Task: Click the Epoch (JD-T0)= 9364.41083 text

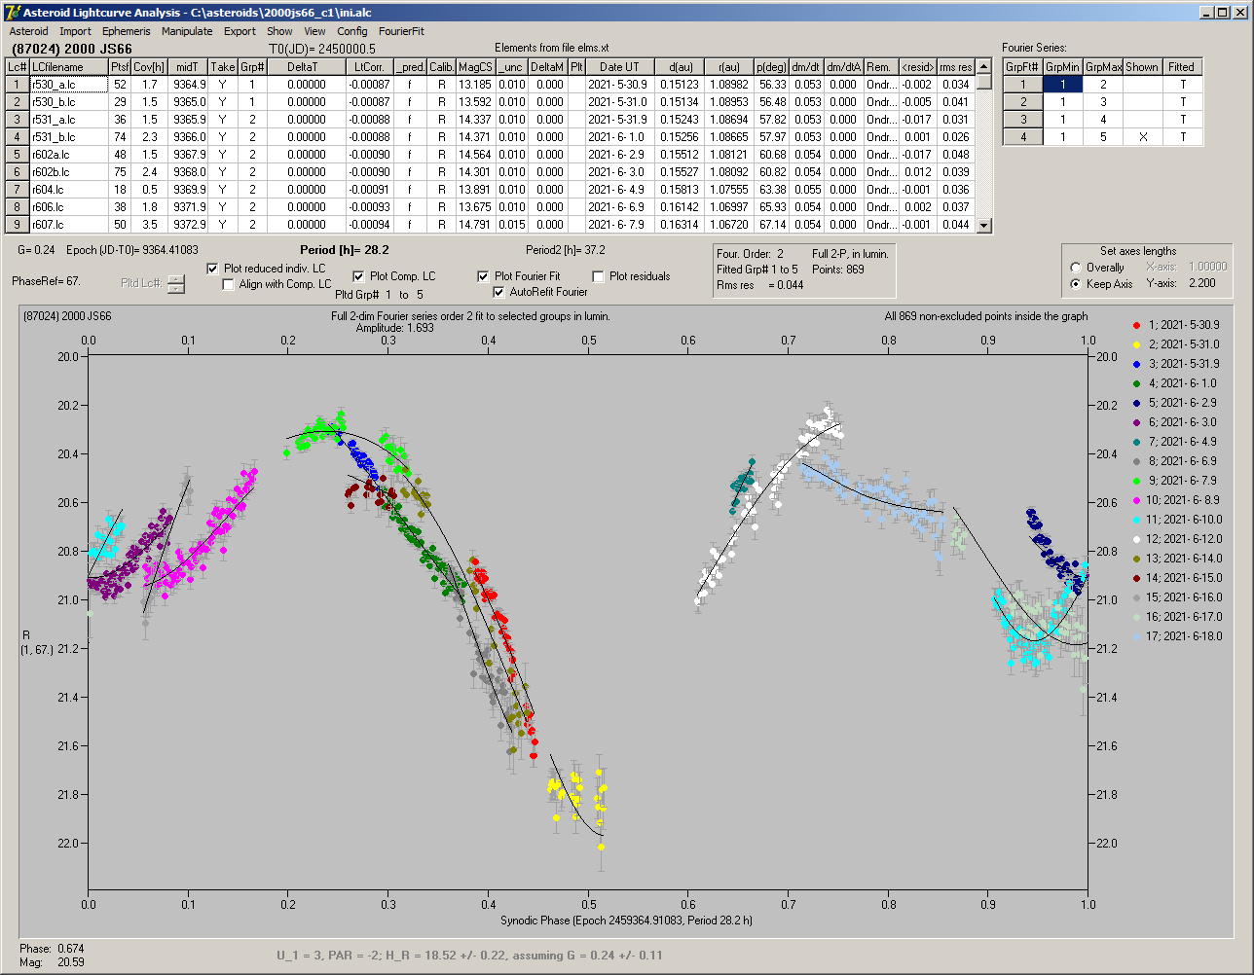Action: click(x=132, y=250)
